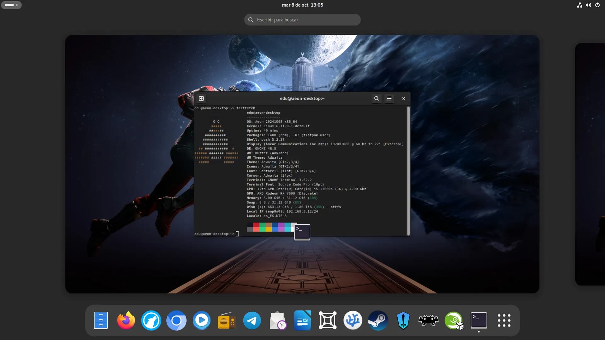Click the 'Local IP (enp8s0)' line

pos(282,211)
